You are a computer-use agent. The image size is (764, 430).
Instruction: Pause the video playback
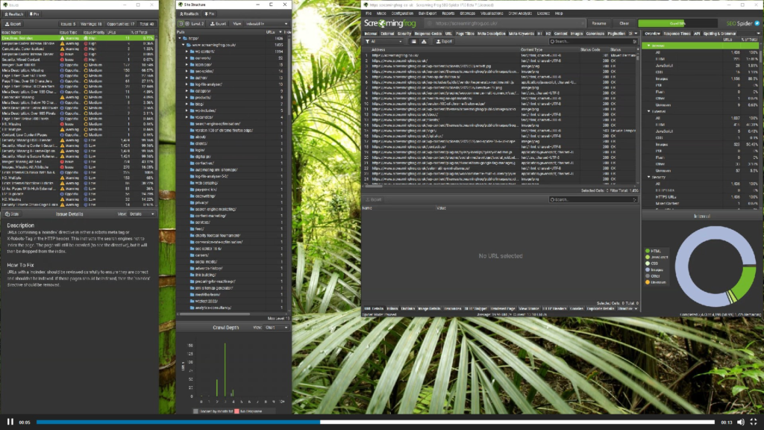(x=10, y=422)
